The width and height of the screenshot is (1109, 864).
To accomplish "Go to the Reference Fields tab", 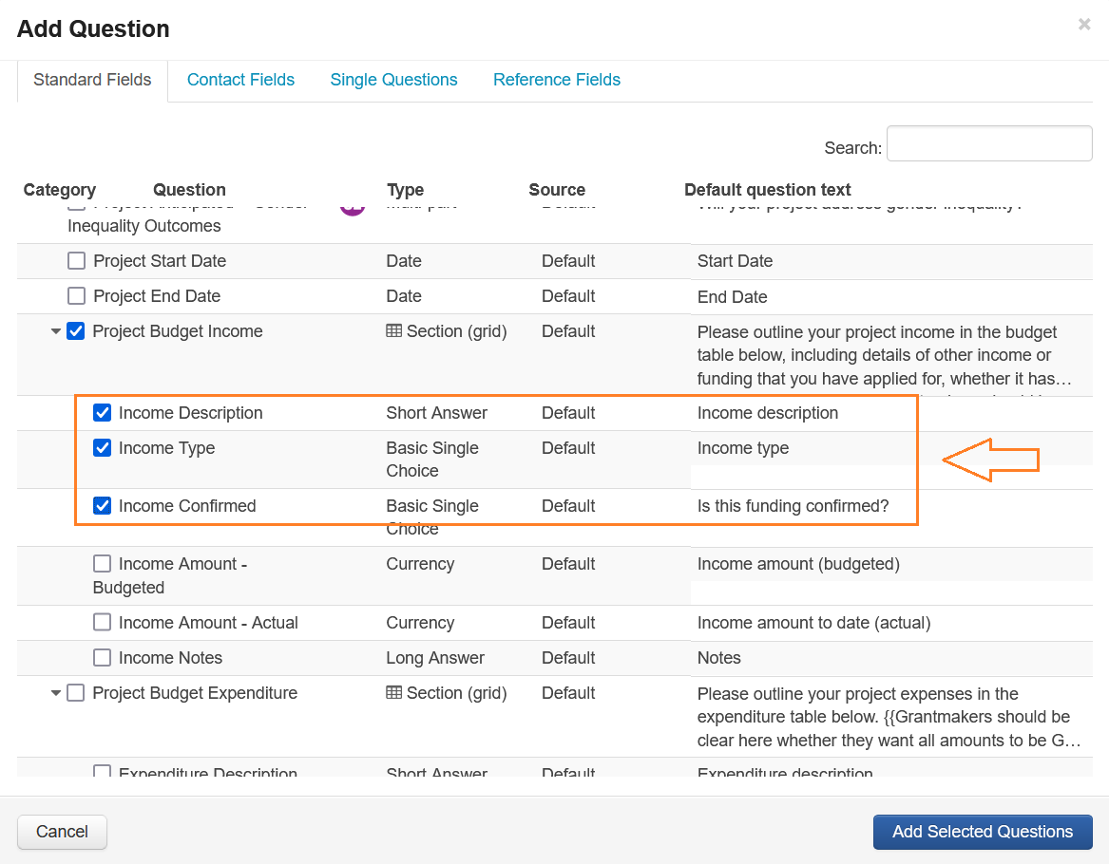I will click(x=556, y=80).
